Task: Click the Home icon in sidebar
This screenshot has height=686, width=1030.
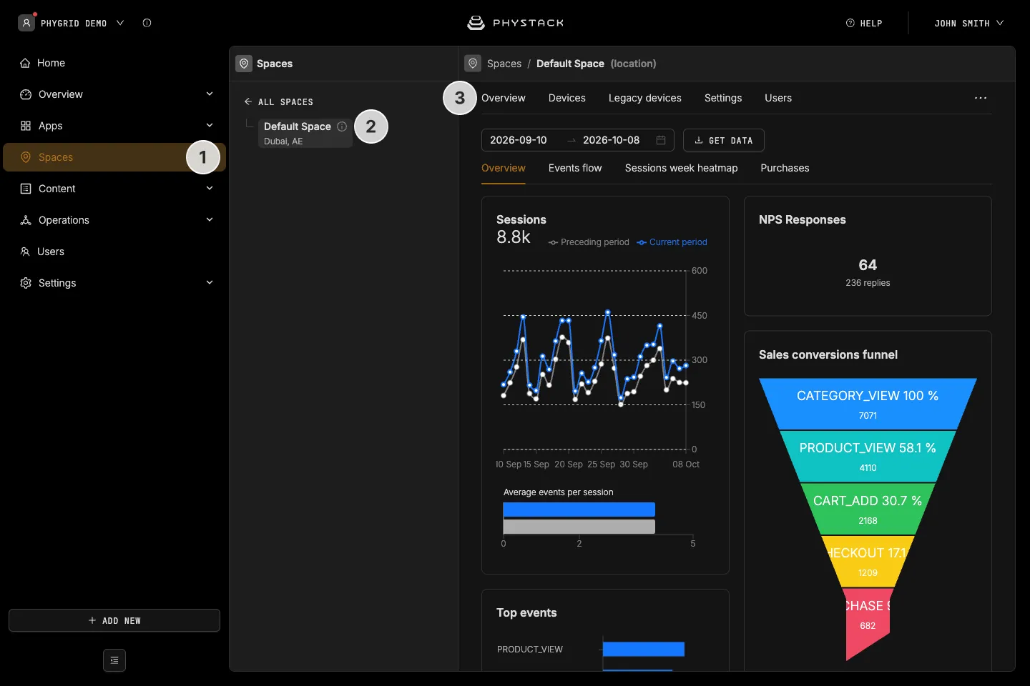Action: pos(25,63)
